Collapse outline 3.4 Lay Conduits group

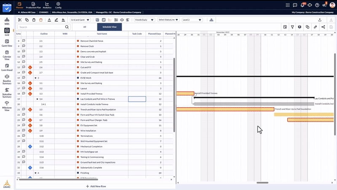37,99
